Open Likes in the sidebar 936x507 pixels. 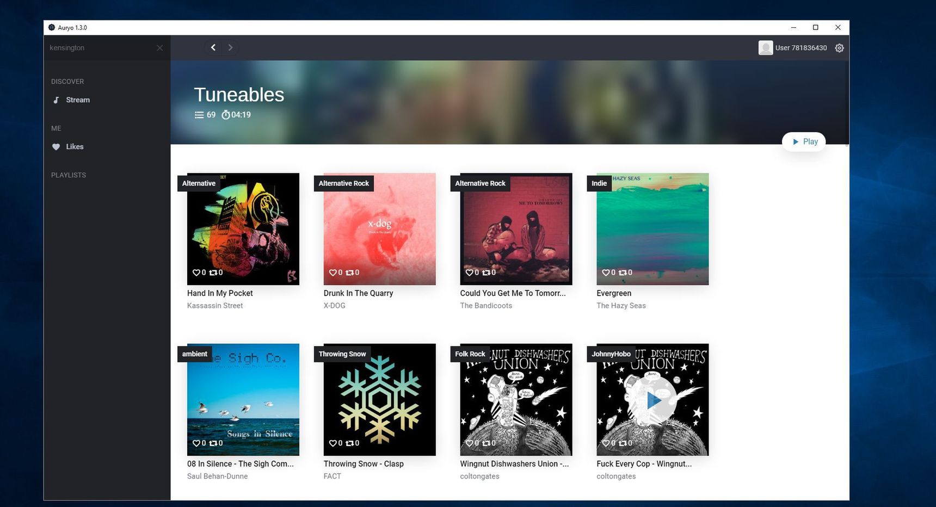pos(75,147)
